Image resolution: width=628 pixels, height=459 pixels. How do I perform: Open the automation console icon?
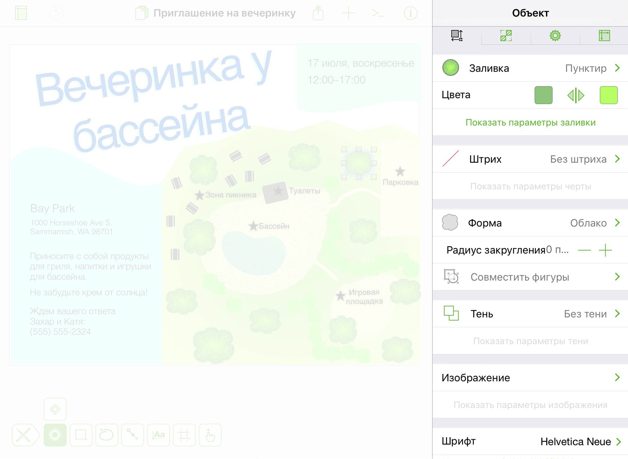378,13
